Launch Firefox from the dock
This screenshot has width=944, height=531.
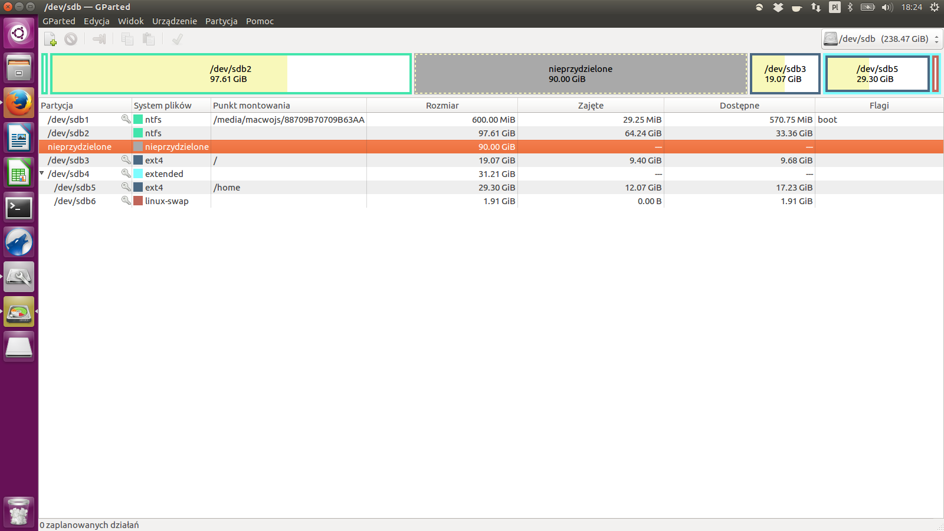click(19, 103)
